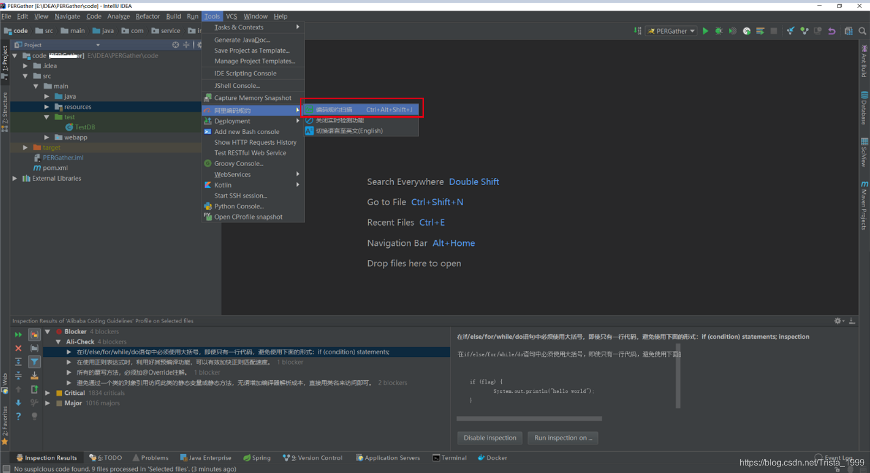The width and height of the screenshot is (870, 473).
Task: Close inspection results with red X icon
Action: 18,348
